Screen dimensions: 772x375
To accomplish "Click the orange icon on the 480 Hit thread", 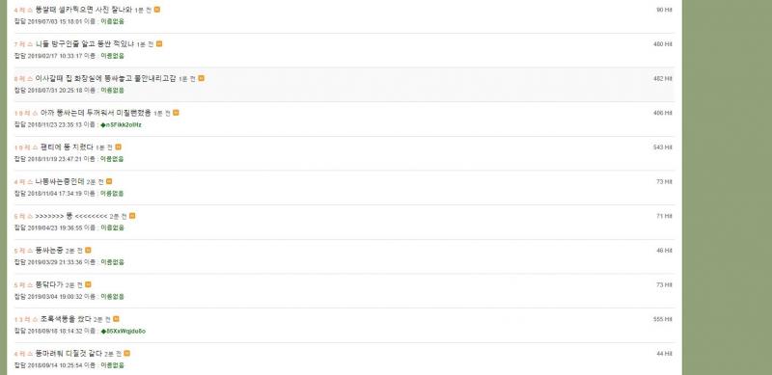I will point(159,43).
